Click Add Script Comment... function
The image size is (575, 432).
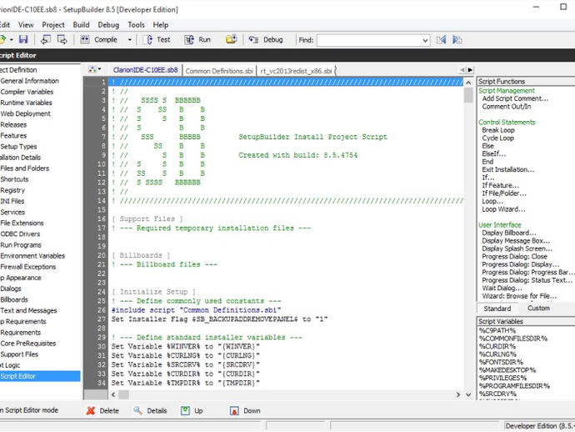(515, 98)
